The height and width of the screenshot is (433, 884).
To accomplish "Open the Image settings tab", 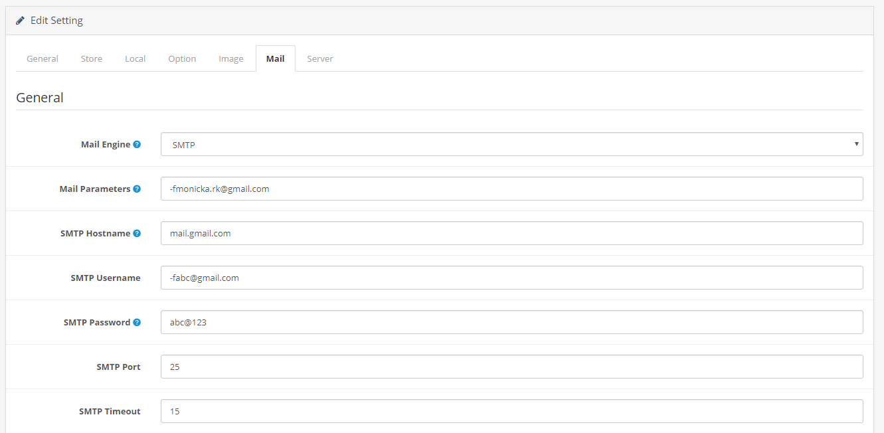I will coord(231,58).
